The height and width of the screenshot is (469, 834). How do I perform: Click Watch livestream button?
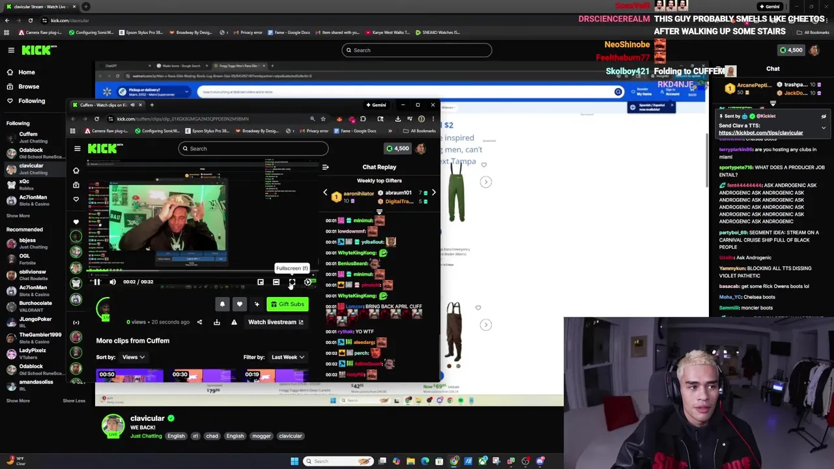pos(276,322)
